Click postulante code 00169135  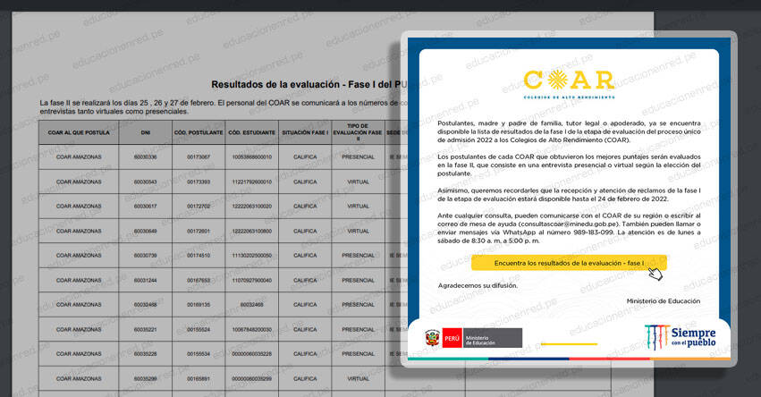tap(199, 305)
